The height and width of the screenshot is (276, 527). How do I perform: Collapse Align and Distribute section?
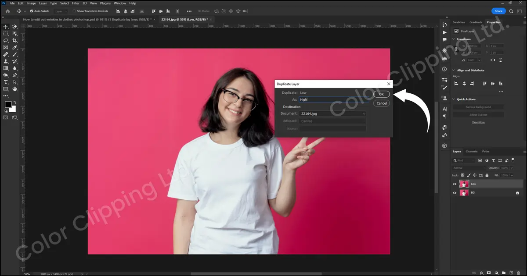(454, 71)
